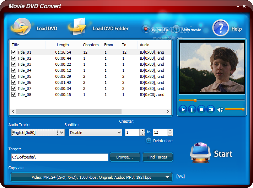Pause the video preview
Image resolution: width=253 pixels, height=188 pixels.
coord(192,109)
